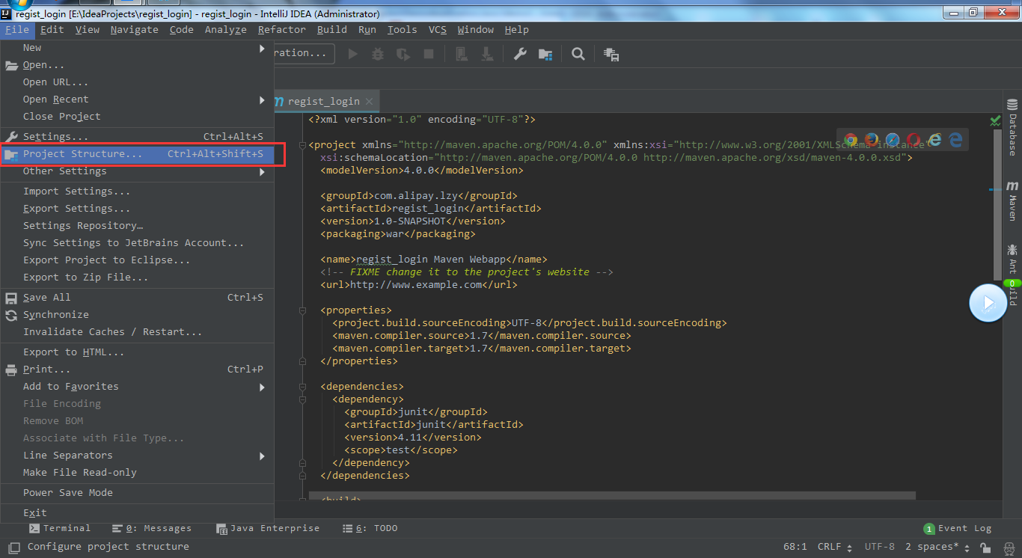Open the run configuration dropdown
This screenshot has width=1022, height=558.
click(x=305, y=53)
